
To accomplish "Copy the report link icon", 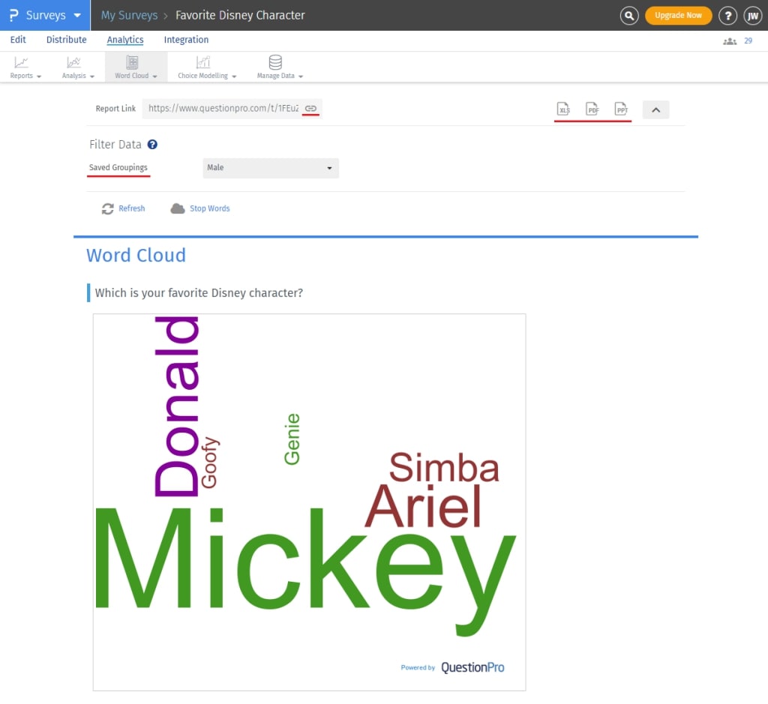I will [x=310, y=109].
